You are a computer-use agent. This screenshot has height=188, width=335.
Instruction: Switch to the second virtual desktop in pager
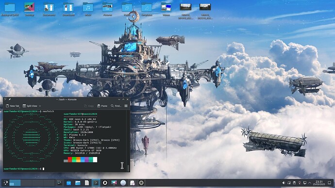[26, 183]
